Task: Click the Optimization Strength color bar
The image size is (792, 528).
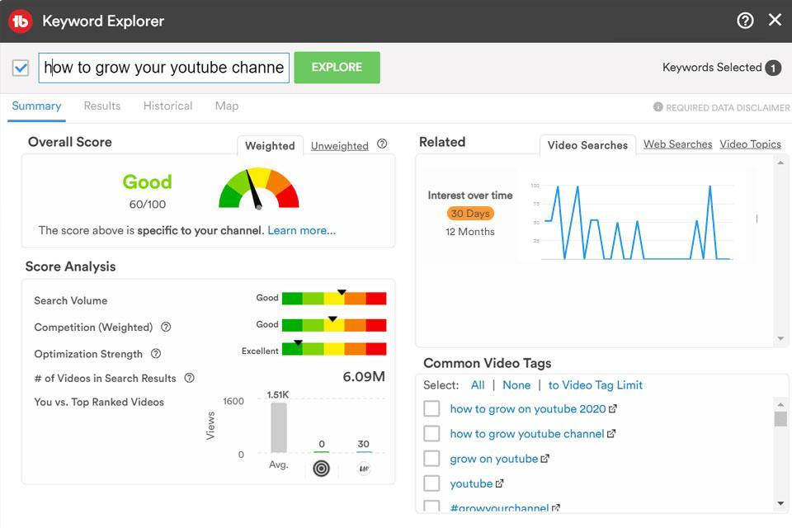Action: 334,349
